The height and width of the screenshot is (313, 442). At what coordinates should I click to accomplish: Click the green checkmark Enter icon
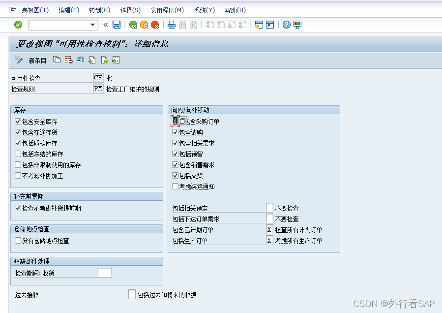tap(18, 25)
